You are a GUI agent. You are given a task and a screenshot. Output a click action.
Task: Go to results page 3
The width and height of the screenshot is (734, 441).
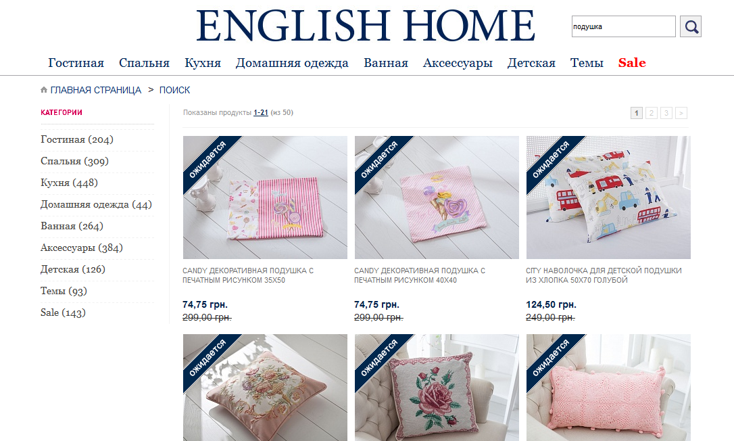(666, 113)
